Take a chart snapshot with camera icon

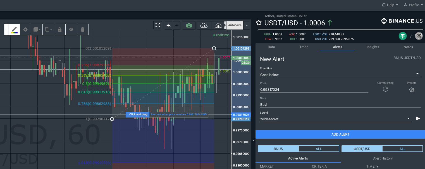[x=189, y=25]
